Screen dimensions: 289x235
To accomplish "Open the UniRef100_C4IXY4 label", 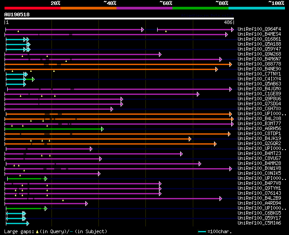I will (259, 79).
